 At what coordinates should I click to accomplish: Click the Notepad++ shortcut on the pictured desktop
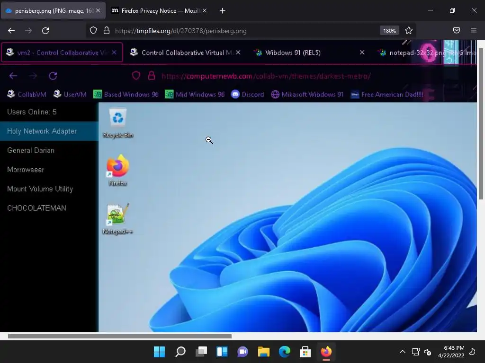coord(117,219)
